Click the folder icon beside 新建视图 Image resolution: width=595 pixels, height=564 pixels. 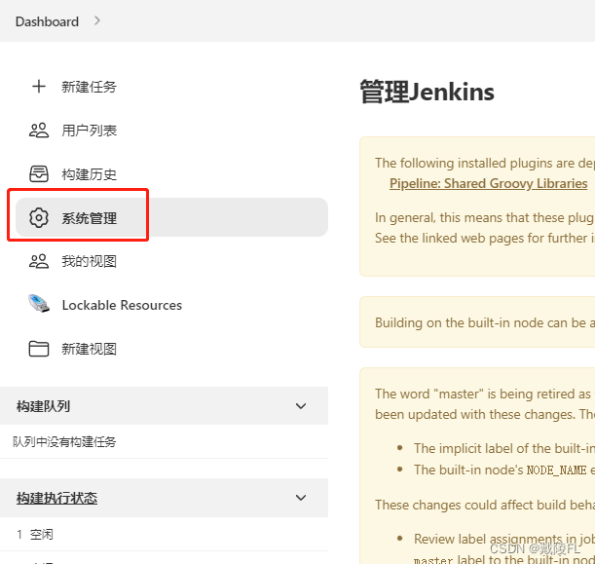[x=39, y=349]
